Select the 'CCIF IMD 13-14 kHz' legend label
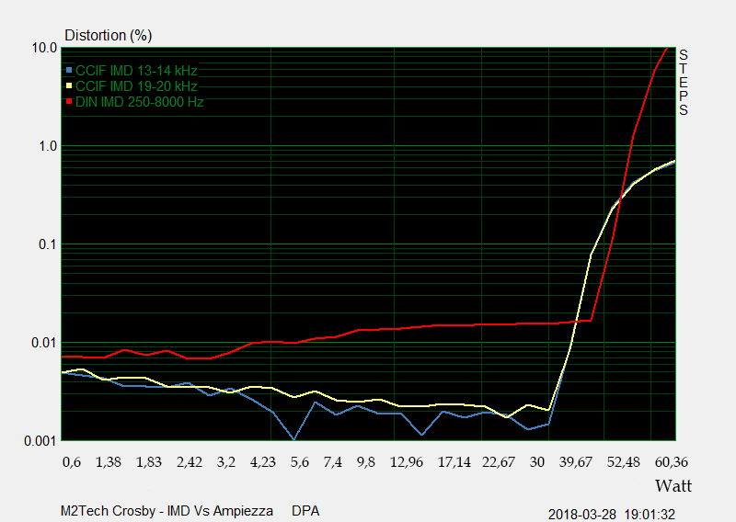736x522 pixels. [136, 71]
